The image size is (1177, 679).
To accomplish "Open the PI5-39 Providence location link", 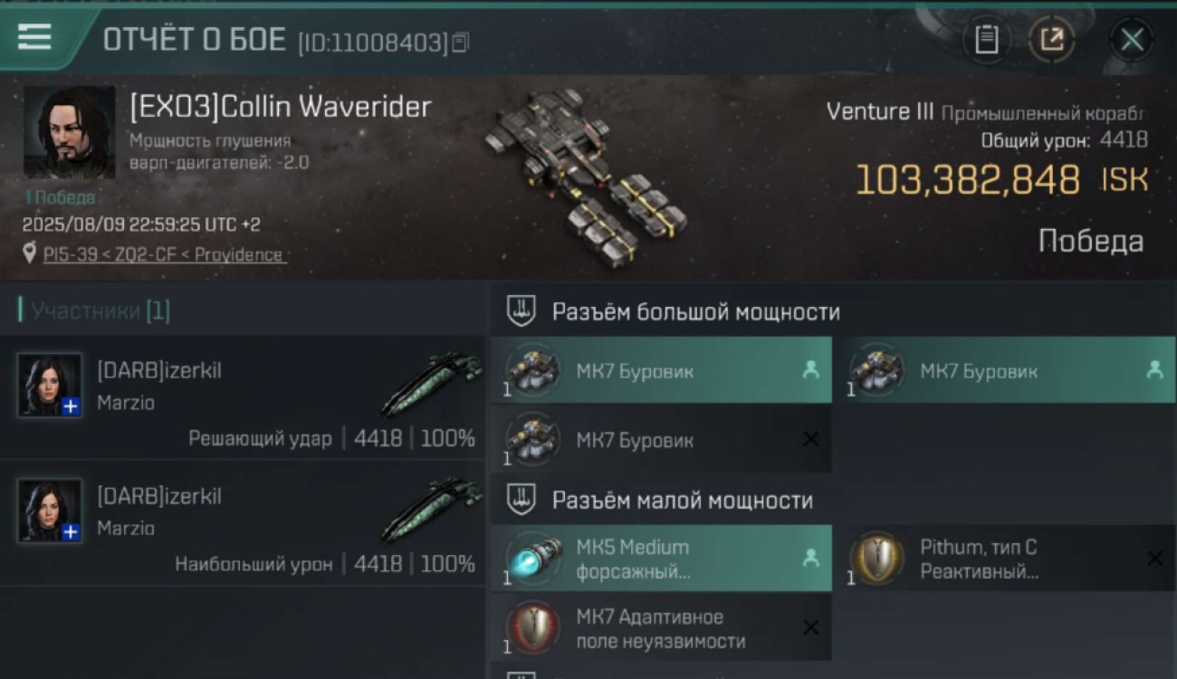I will 163,254.
